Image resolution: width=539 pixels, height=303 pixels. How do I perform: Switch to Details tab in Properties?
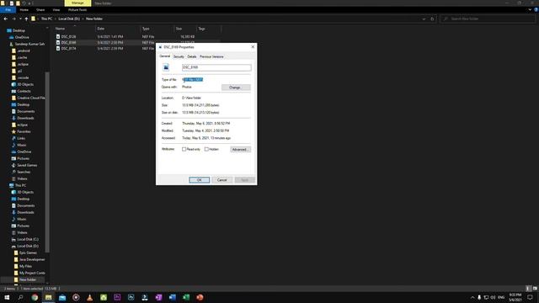pos(192,56)
